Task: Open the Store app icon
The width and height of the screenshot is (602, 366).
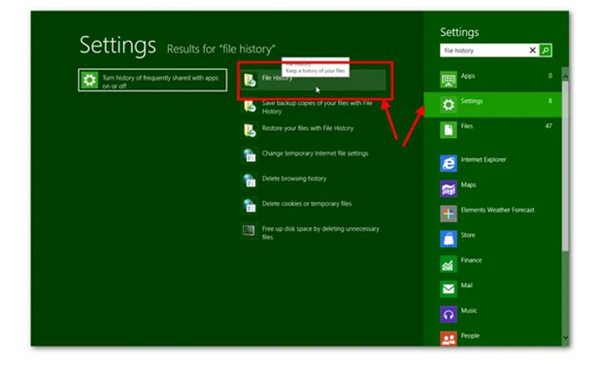Action: [449, 239]
